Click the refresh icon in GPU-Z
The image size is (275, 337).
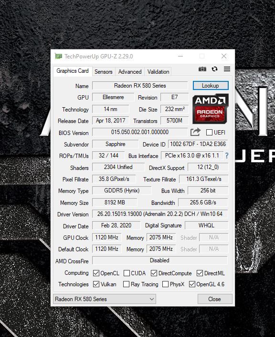coord(214,69)
